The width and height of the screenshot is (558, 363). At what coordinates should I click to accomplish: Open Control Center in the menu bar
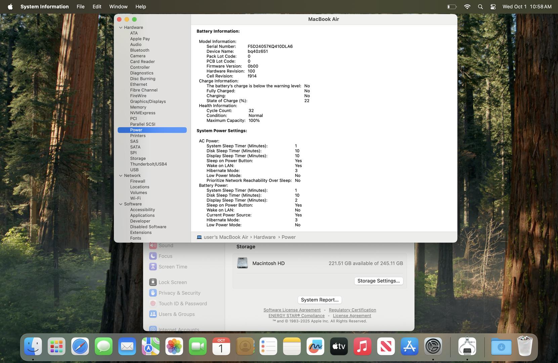pos(493,7)
